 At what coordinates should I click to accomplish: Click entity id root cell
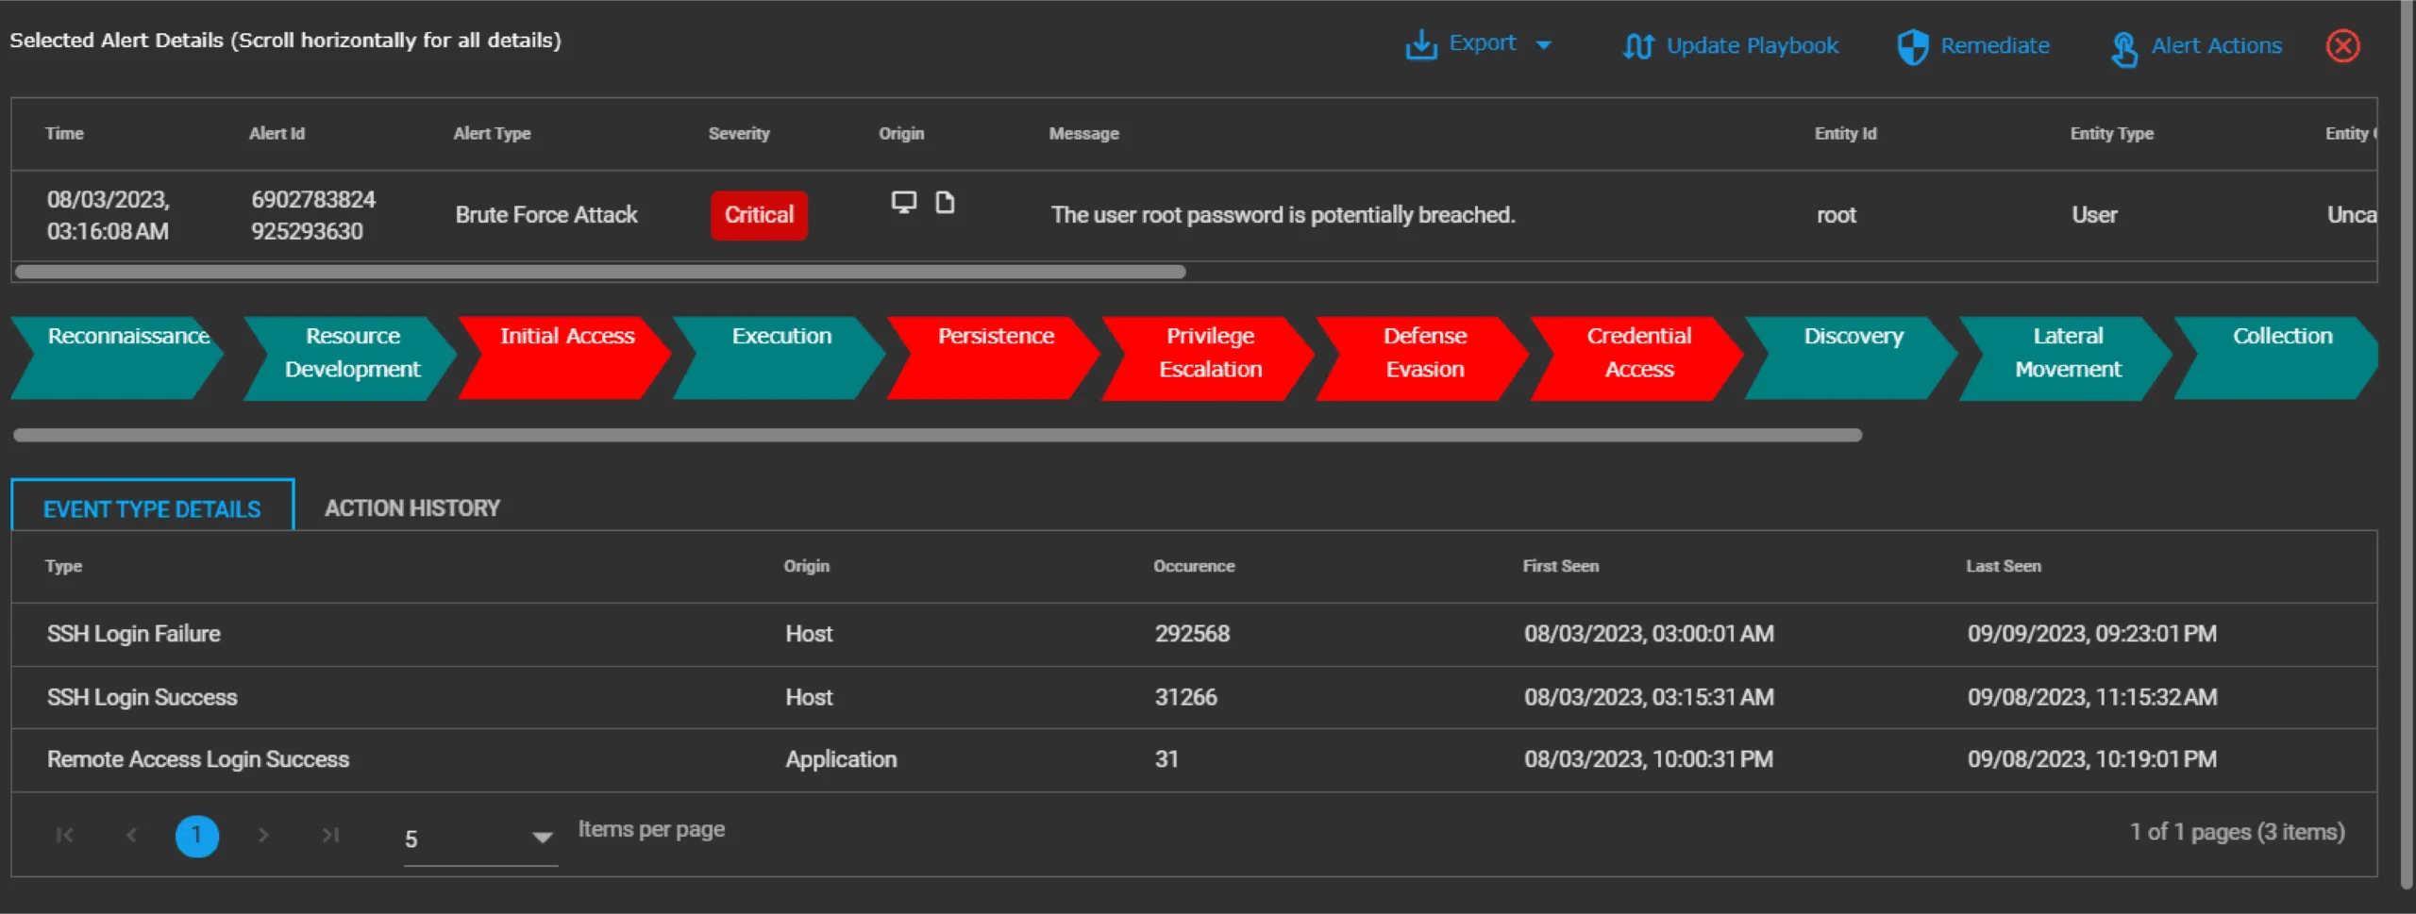pyautogui.click(x=1836, y=215)
